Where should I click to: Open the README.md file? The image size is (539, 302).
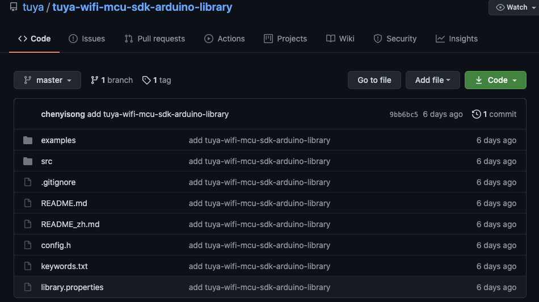(64, 203)
